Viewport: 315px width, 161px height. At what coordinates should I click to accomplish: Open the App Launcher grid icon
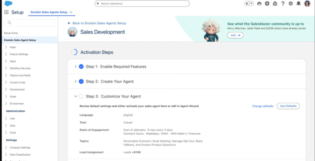[6, 12]
